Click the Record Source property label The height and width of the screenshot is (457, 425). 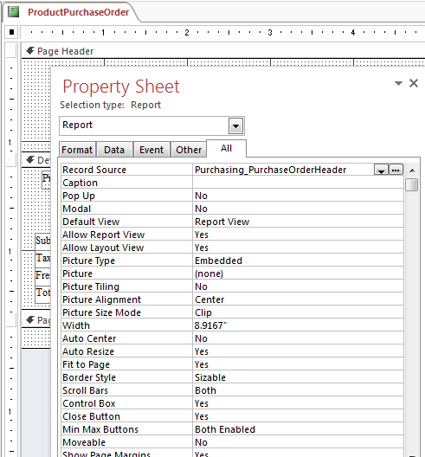click(94, 170)
